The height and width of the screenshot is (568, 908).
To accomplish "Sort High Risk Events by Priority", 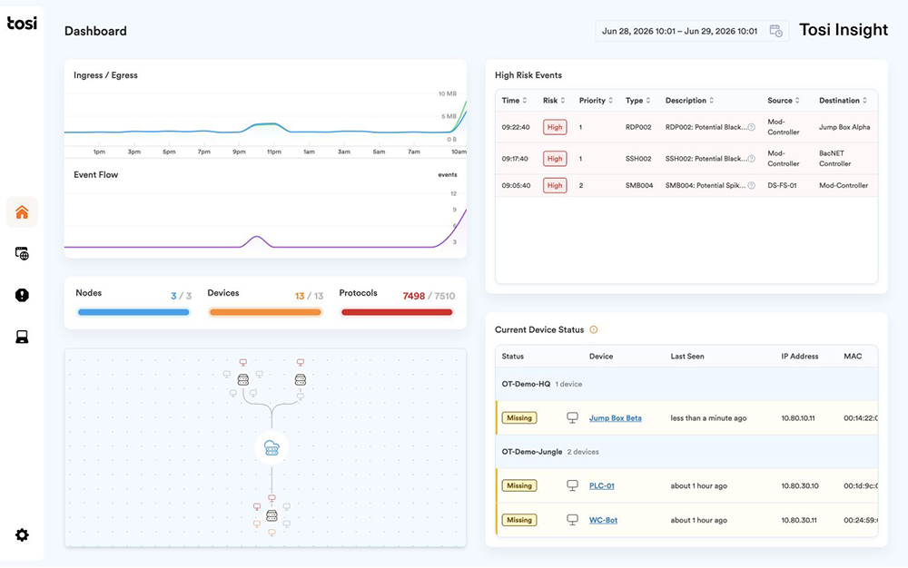I will pyautogui.click(x=596, y=101).
